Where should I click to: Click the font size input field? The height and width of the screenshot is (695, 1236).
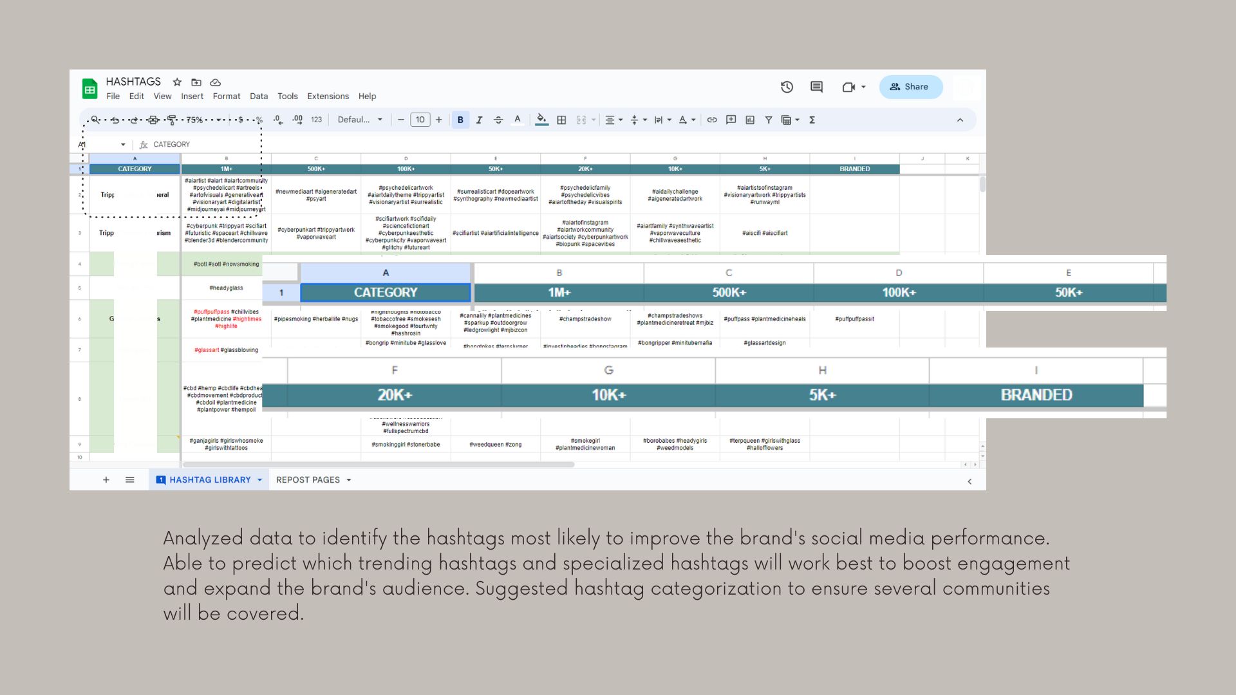420,120
